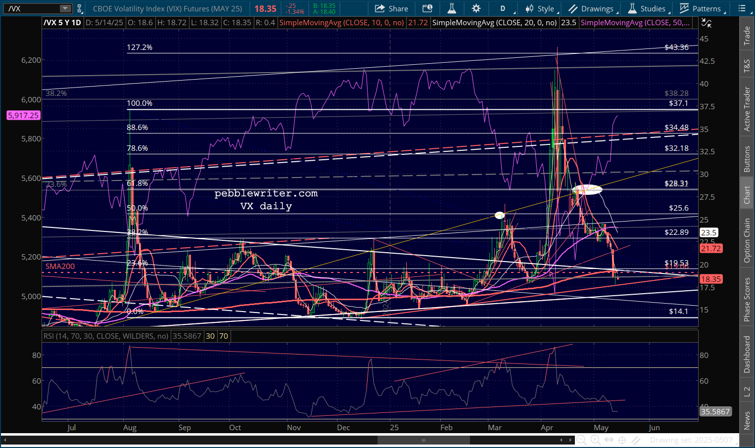Open the D timeframe dropdown

505,8
